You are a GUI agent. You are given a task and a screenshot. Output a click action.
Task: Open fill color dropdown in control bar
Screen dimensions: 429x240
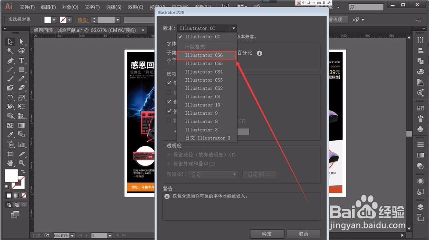54,20
